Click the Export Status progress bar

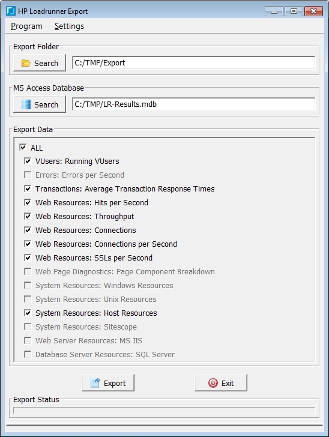pyautogui.click(x=164, y=411)
